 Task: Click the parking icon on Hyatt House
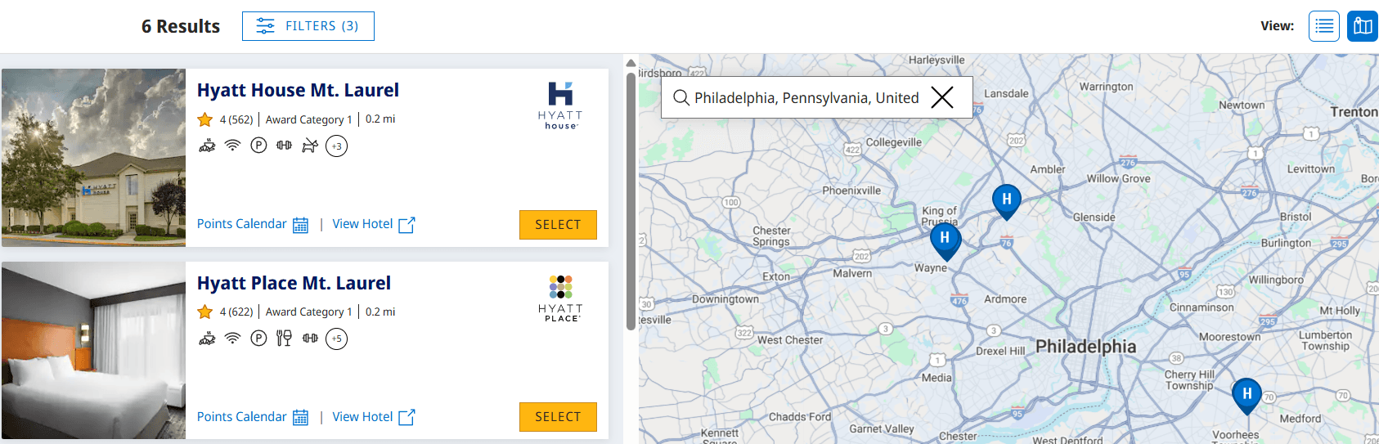[258, 146]
